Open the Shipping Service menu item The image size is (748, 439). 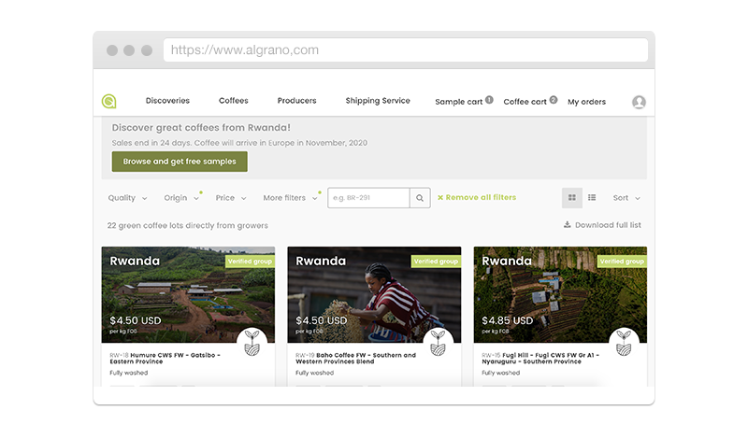[378, 101]
